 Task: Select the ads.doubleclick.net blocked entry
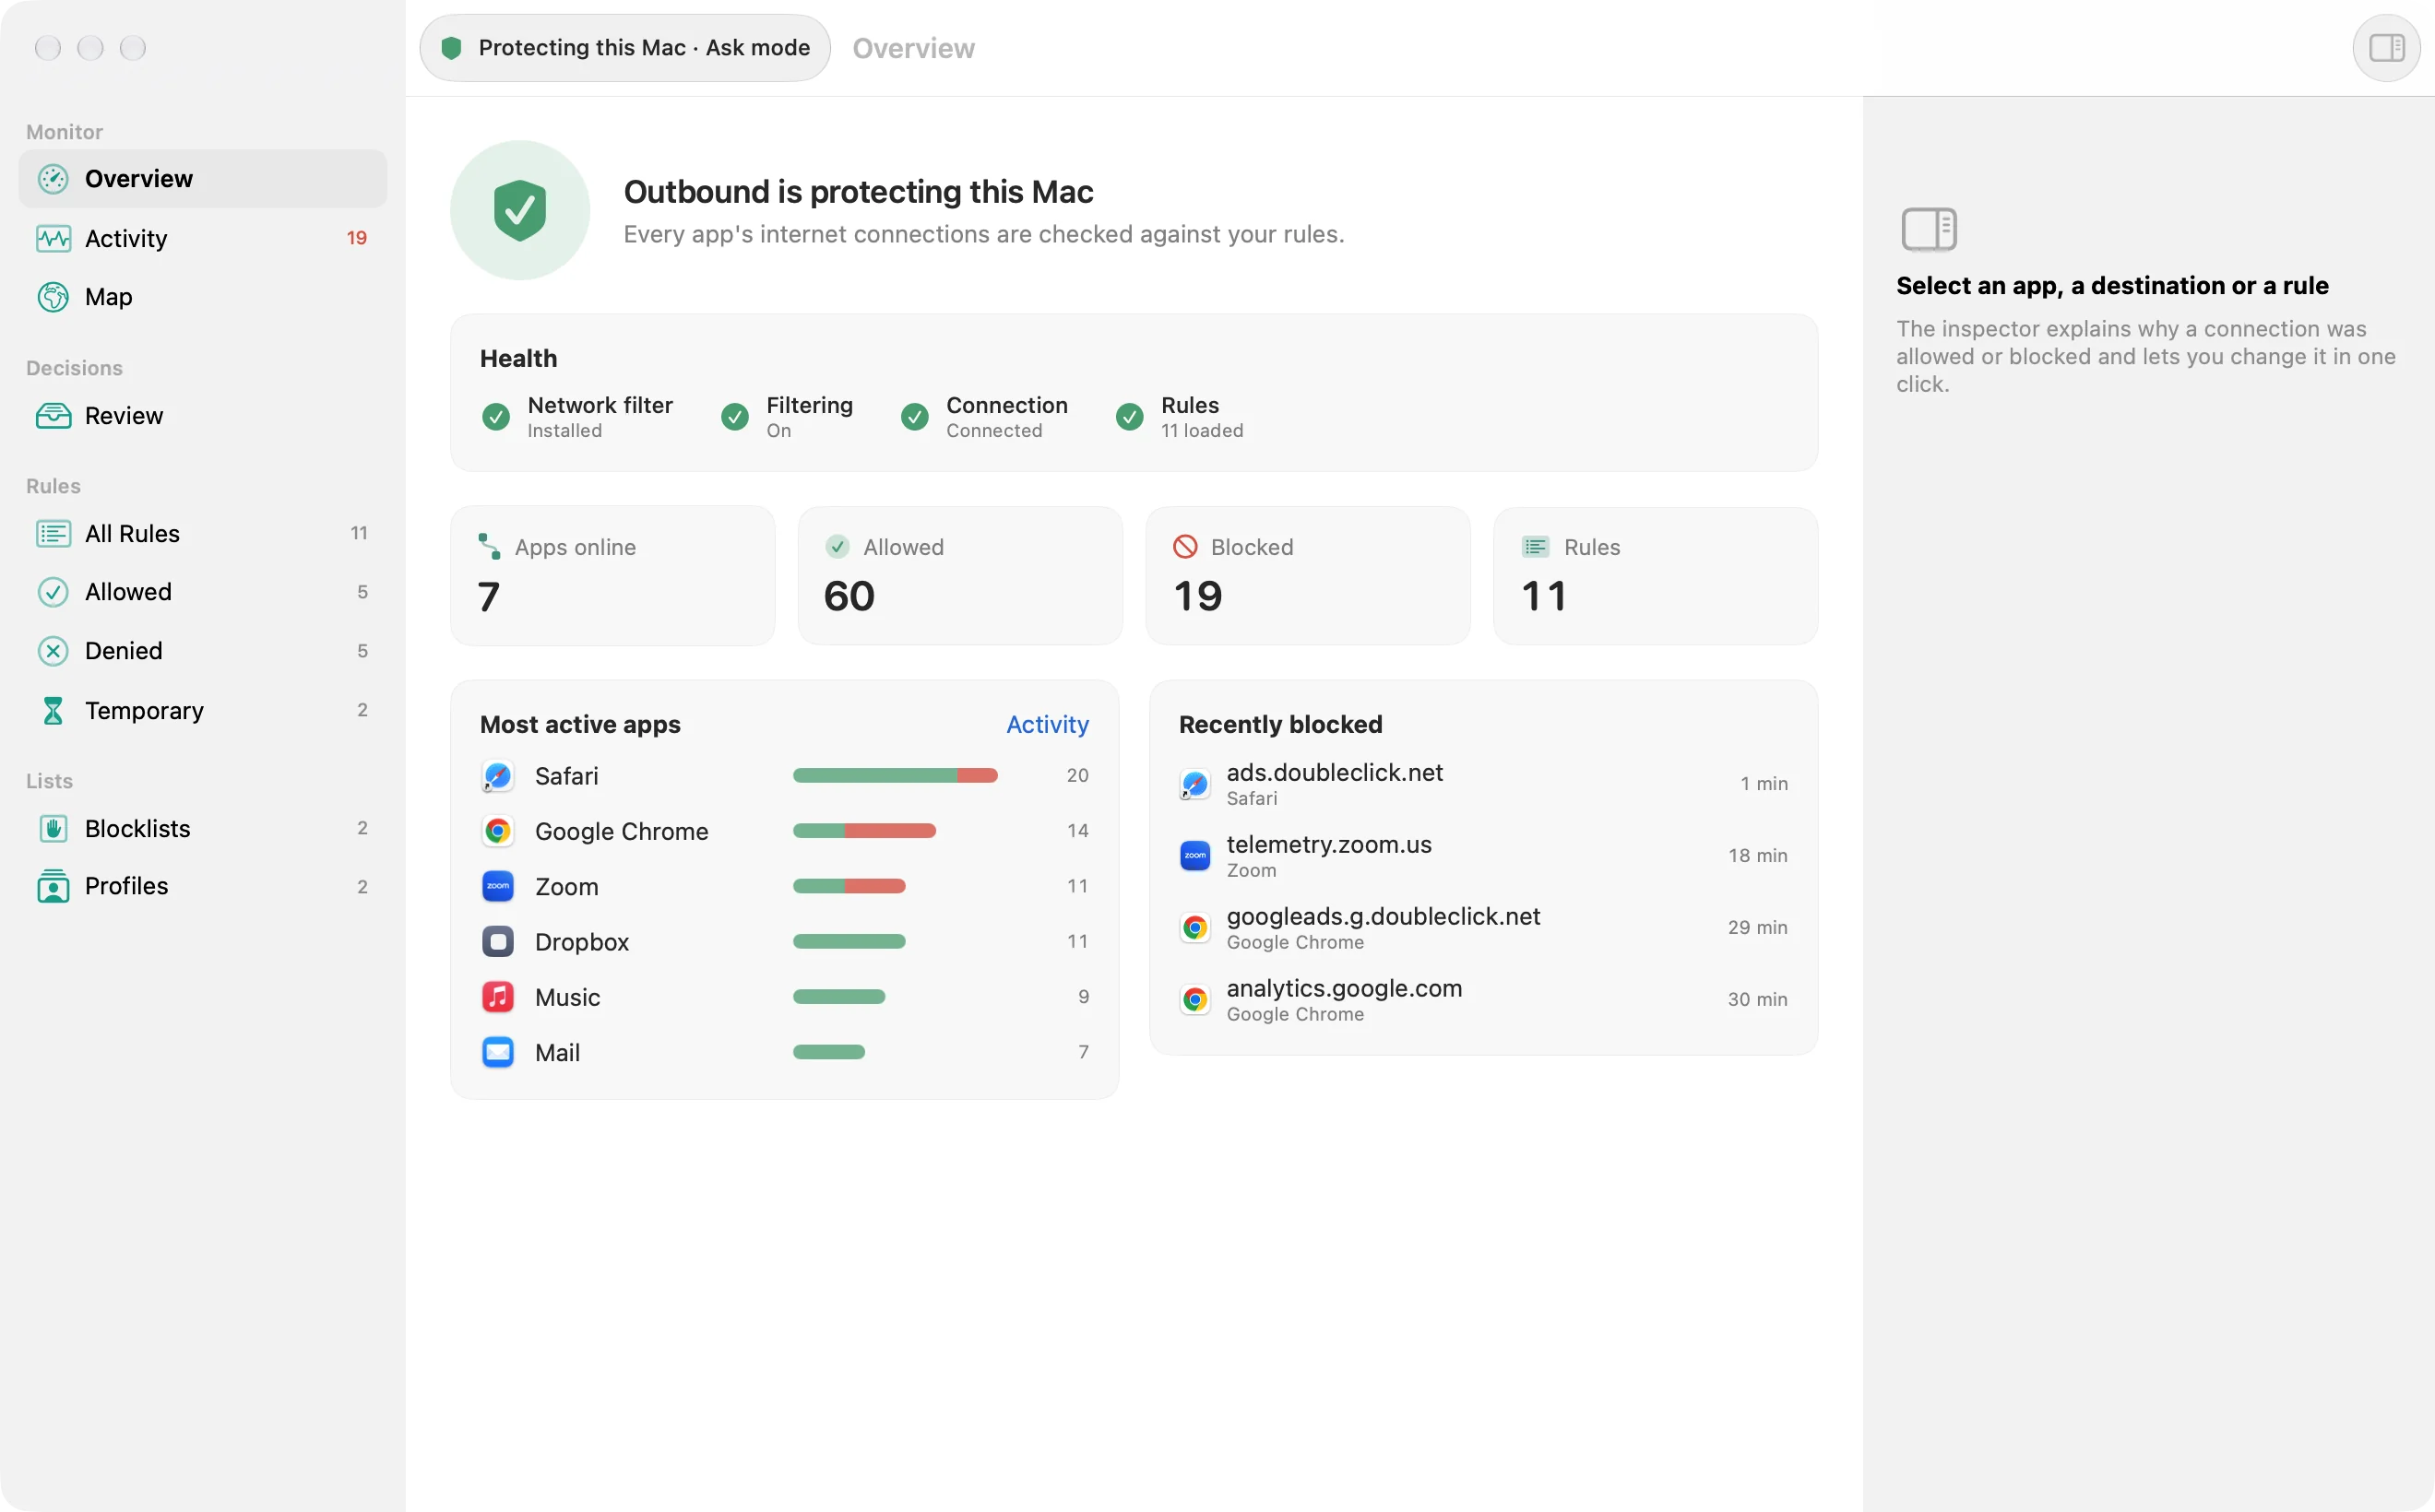tap(1482, 784)
